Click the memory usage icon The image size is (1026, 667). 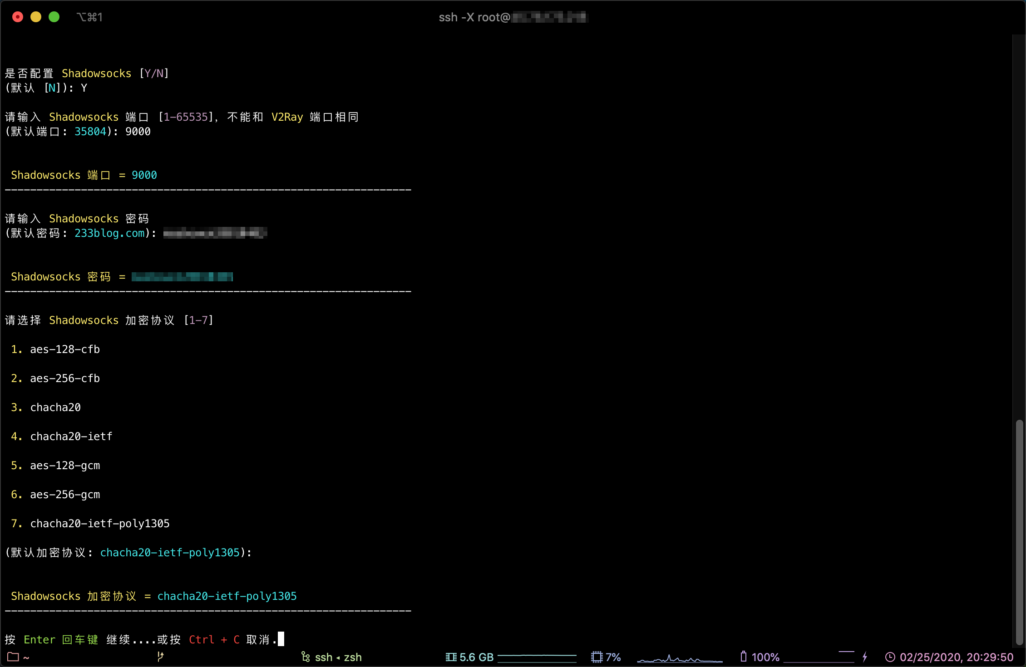(x=451, y=657)
